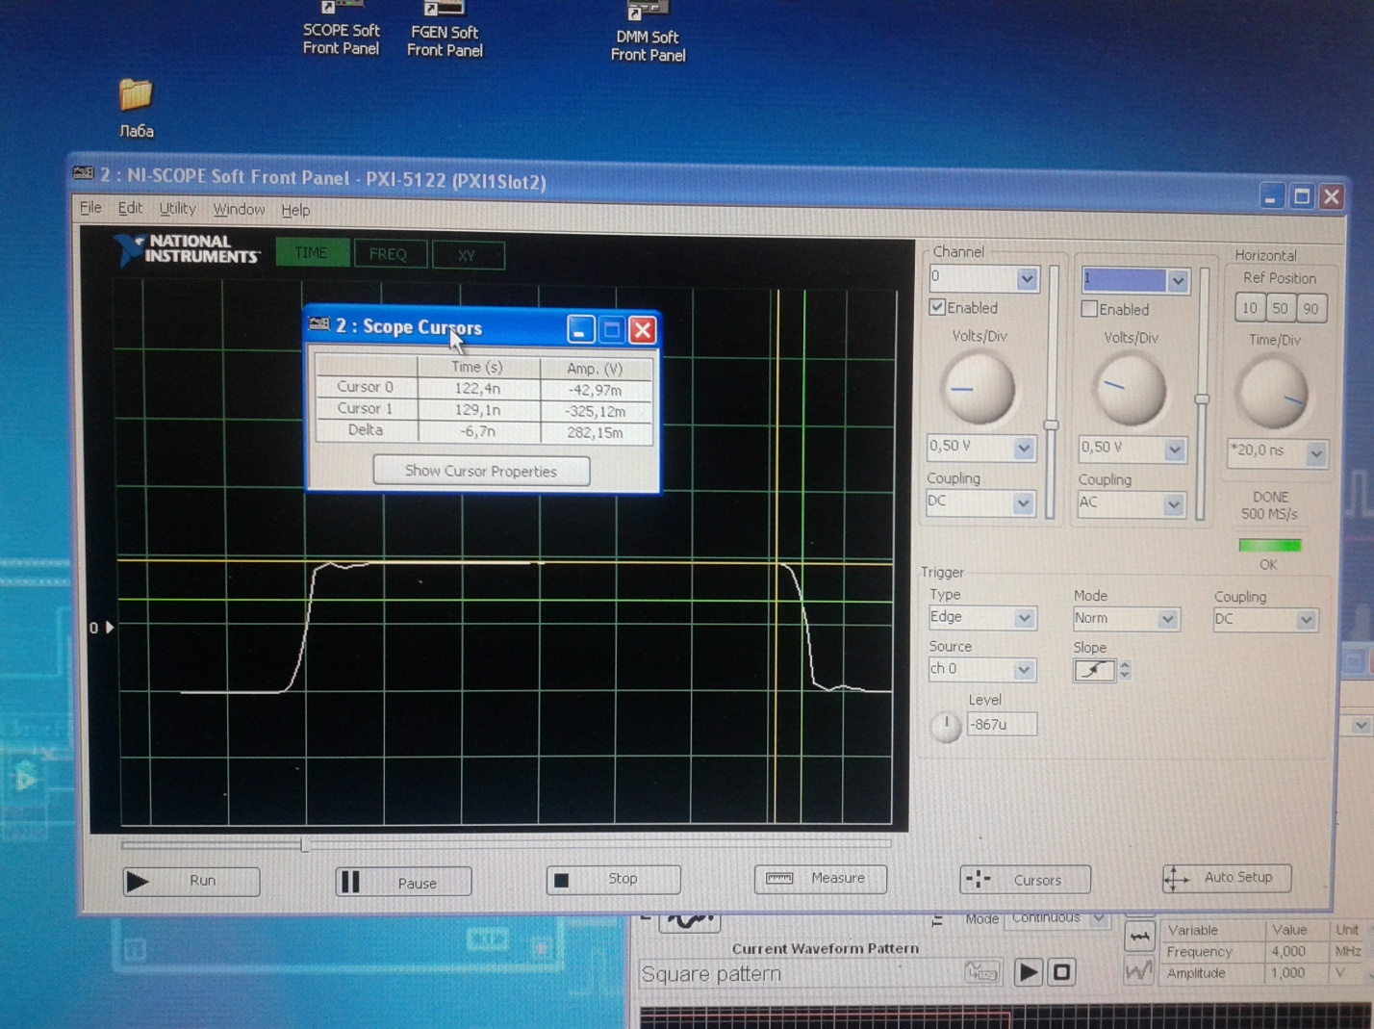The image size is (1374, 1029).
Task: Open the Window menu
Action: [x=239, y=209]
